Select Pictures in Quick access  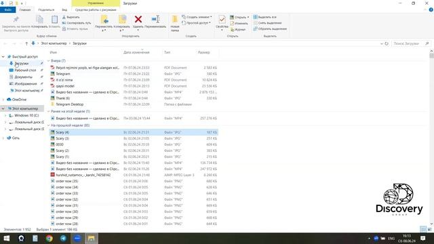tap(26, 83)
